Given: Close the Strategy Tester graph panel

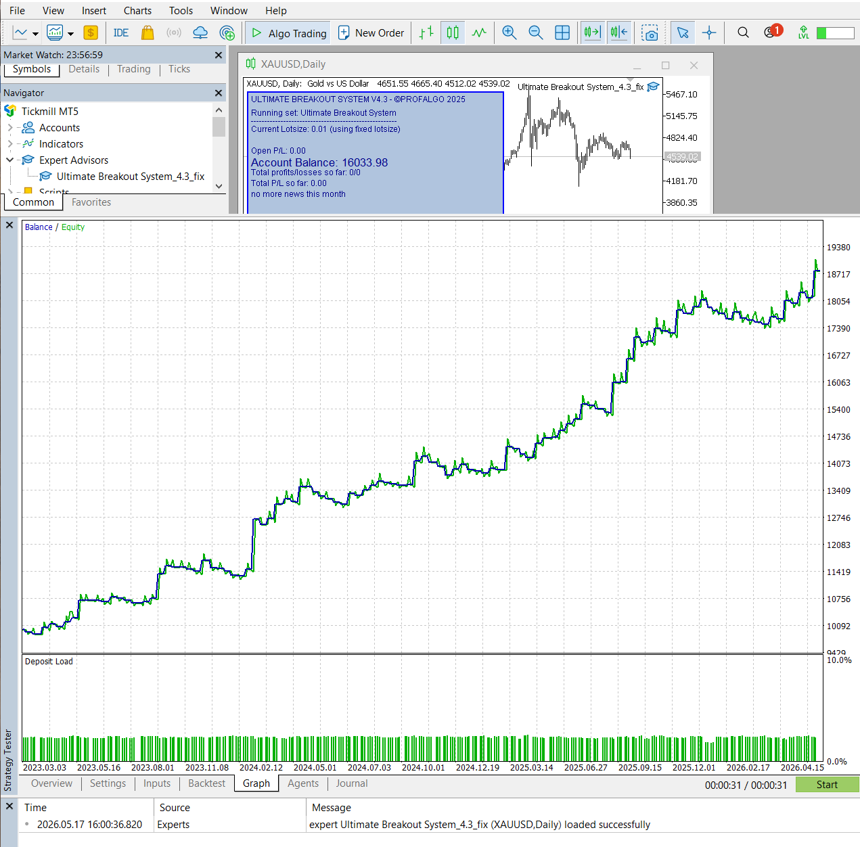Looking at the screenshot, I should point(9,225).
